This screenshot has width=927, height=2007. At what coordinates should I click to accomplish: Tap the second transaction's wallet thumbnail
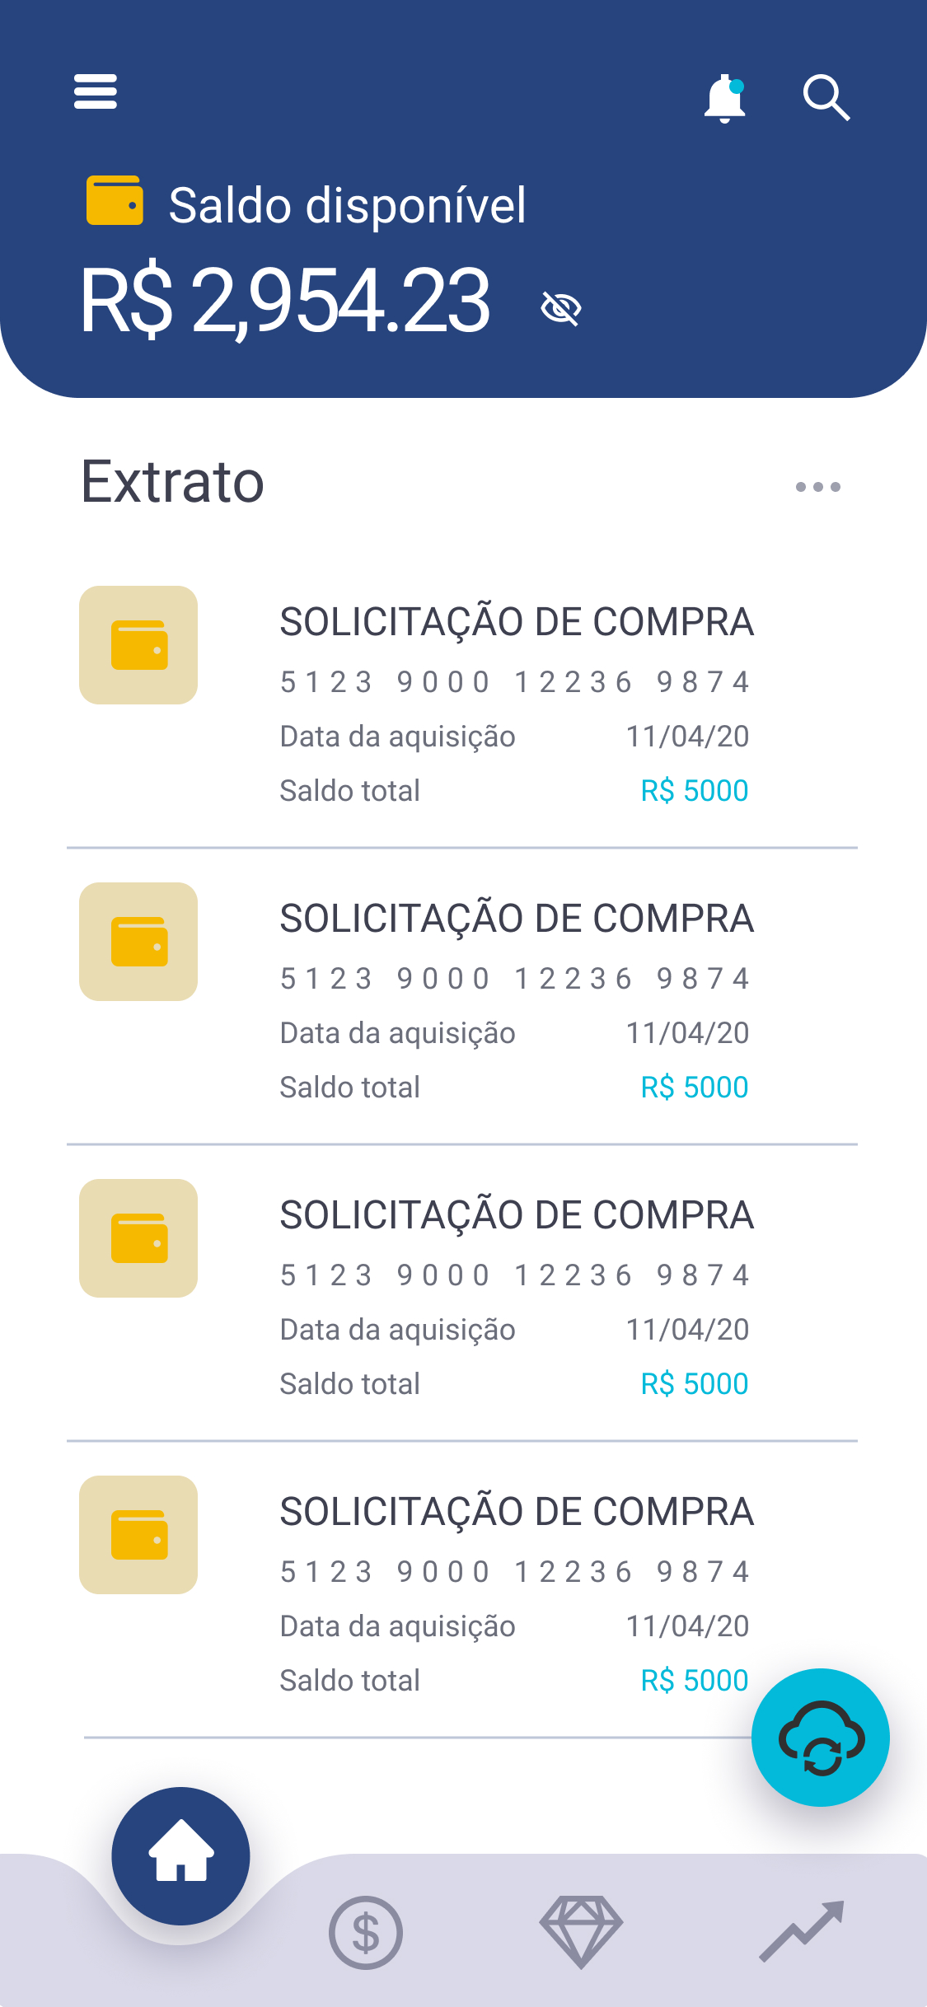point(138,942)
